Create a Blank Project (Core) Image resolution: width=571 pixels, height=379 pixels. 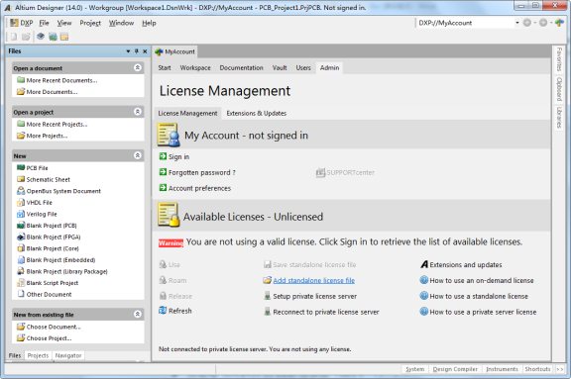[x=48, y=248]
